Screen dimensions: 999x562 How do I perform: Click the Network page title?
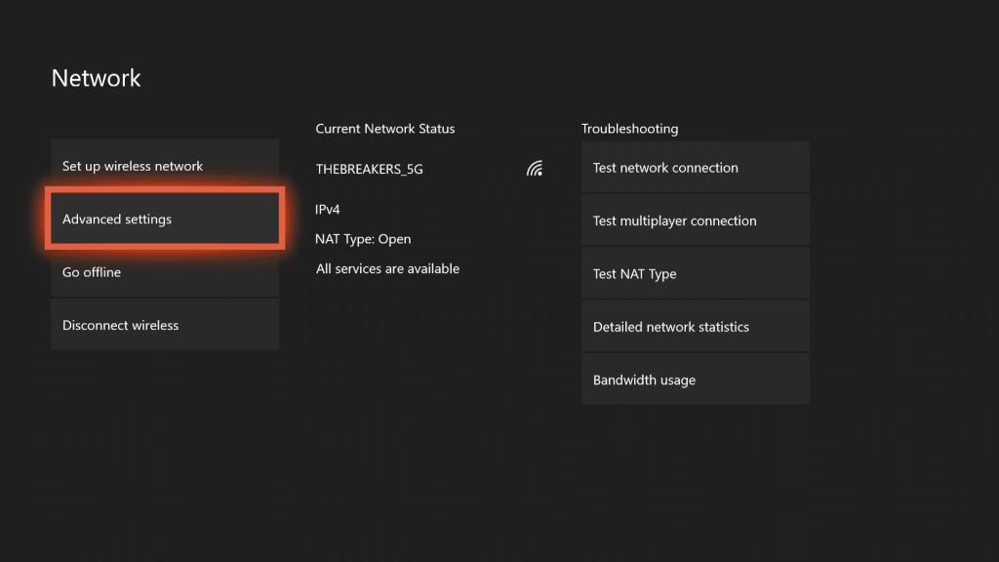[97, 78]
